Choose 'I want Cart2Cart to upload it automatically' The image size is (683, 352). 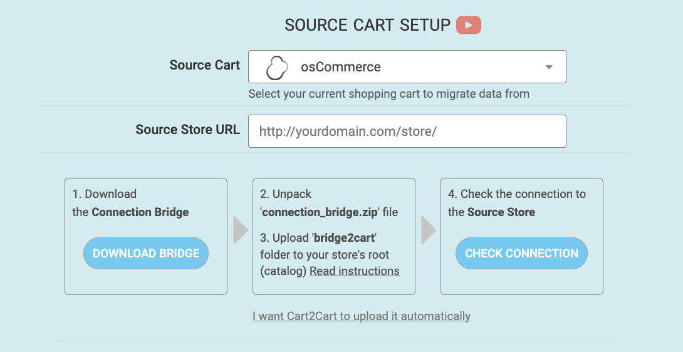click(362, 316)
